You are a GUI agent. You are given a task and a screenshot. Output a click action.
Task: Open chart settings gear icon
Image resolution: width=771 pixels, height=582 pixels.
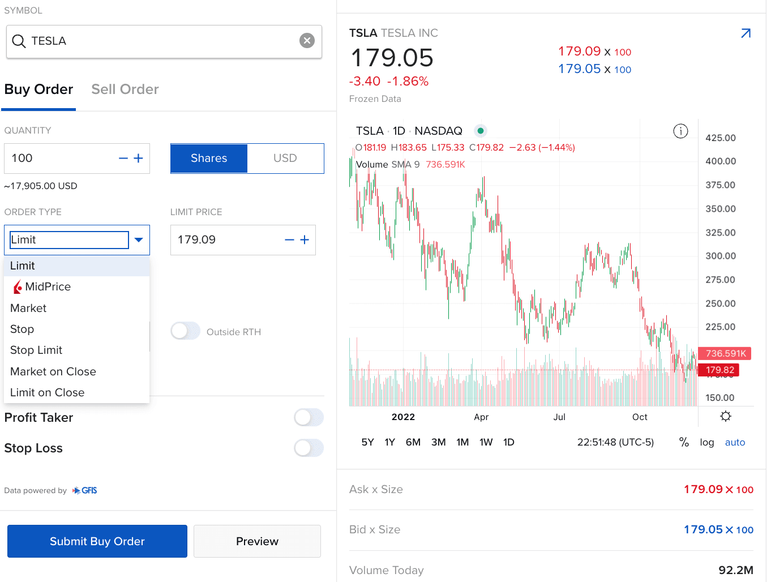725,417
